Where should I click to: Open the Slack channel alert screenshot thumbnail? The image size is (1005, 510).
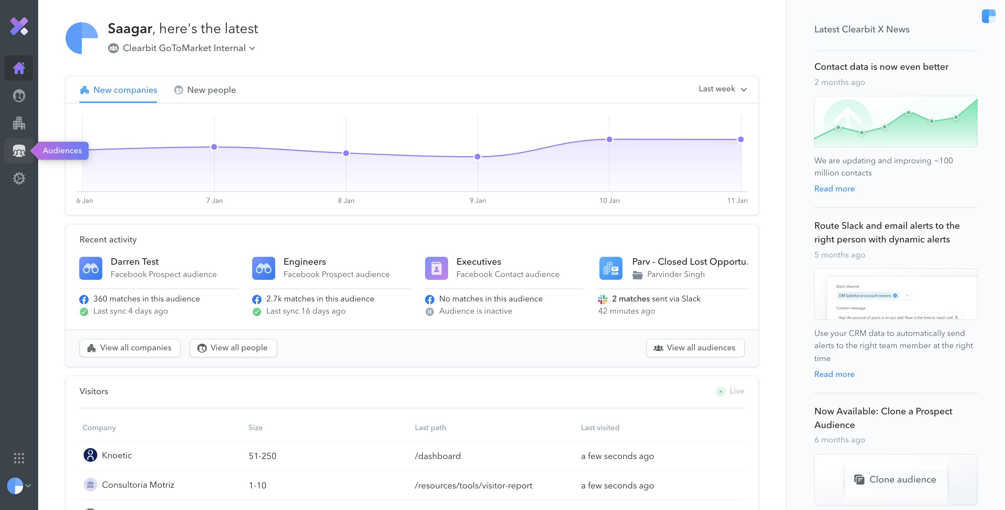click(895, 294)
